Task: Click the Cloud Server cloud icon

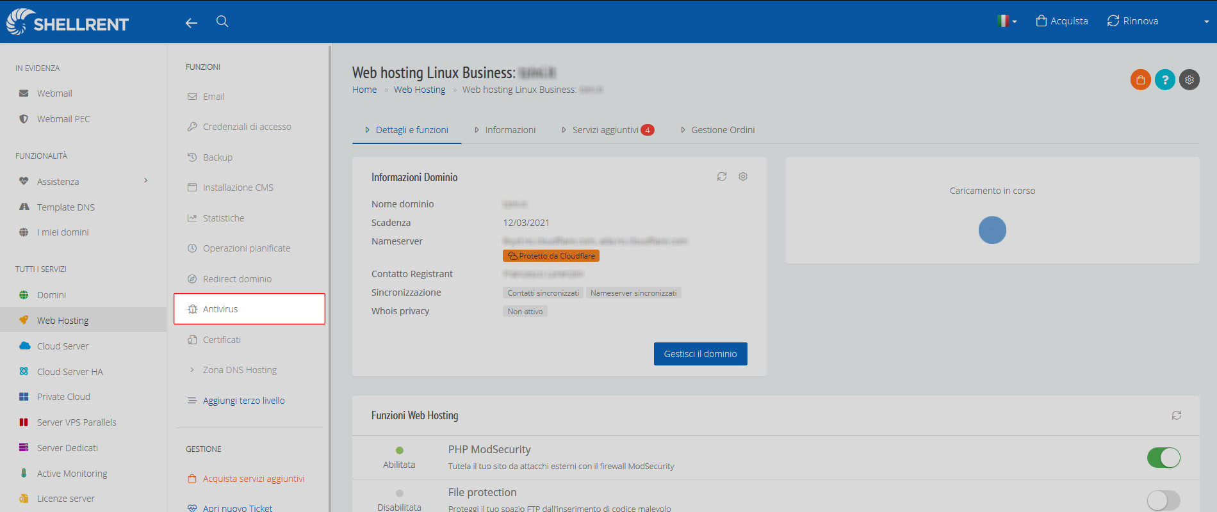Action: (24, 346)
